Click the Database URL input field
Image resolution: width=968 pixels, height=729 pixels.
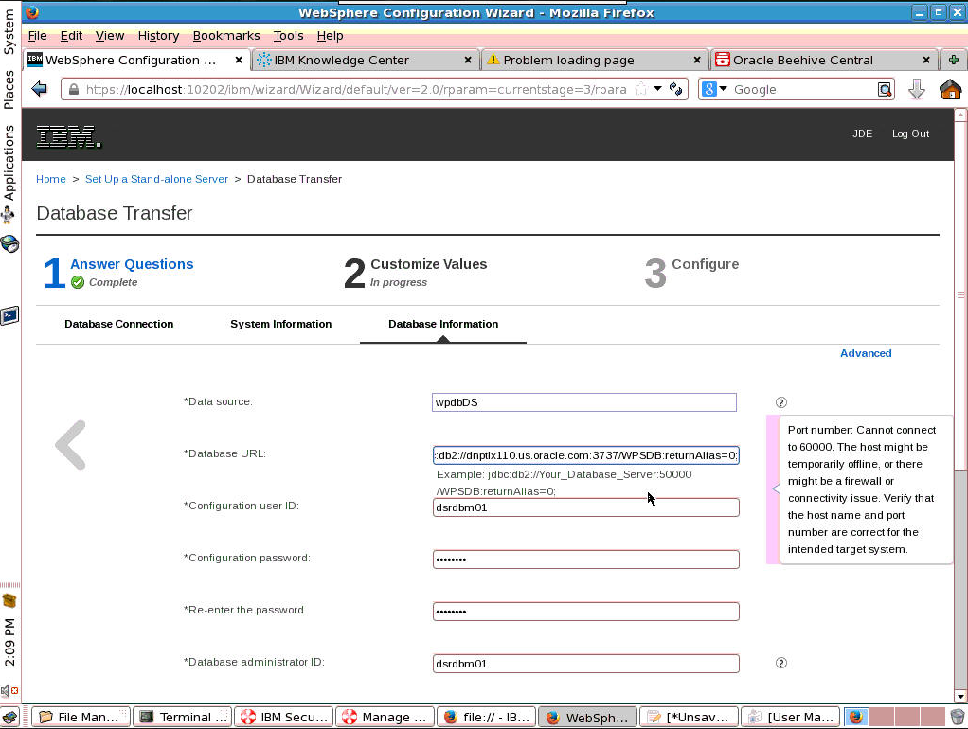pyautogui.click(x=585, y=454)
